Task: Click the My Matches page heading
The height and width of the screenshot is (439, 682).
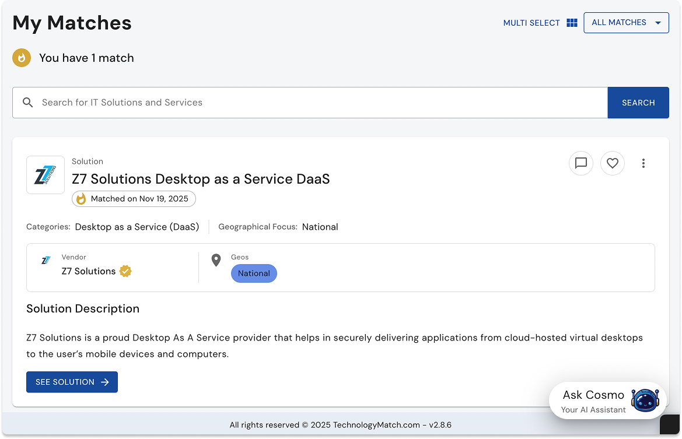Action: click(x=72, y=23)
